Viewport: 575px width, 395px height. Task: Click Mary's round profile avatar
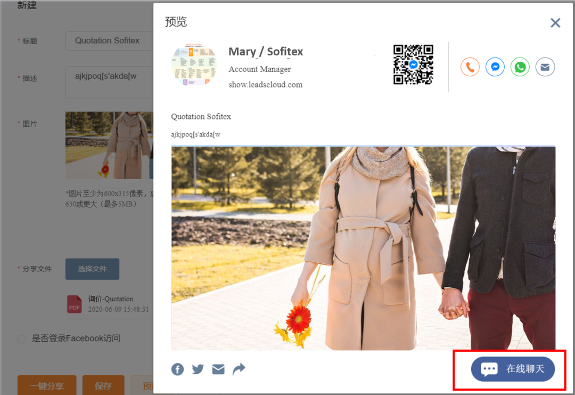tap(194, 65)
